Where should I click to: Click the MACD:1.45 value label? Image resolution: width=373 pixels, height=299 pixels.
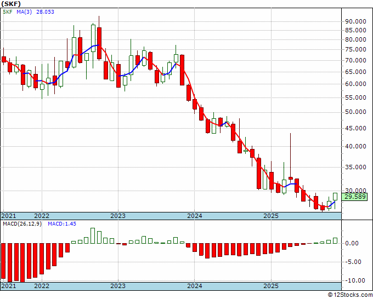(62, 224)
